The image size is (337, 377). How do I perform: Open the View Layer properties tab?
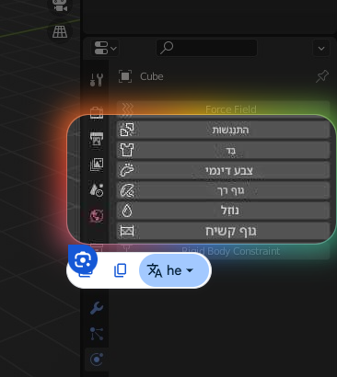pyautogui.click(x=97, y=165)
